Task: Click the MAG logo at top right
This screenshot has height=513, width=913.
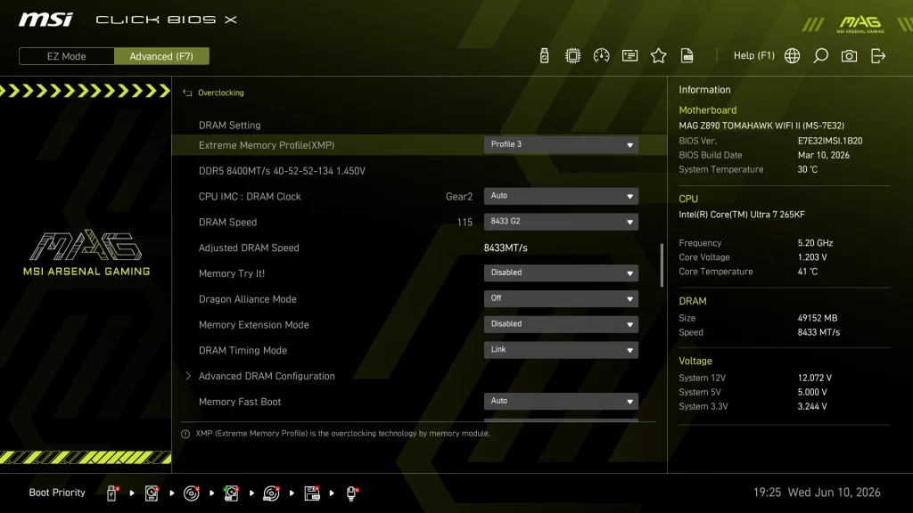Action: pos(860,24)
